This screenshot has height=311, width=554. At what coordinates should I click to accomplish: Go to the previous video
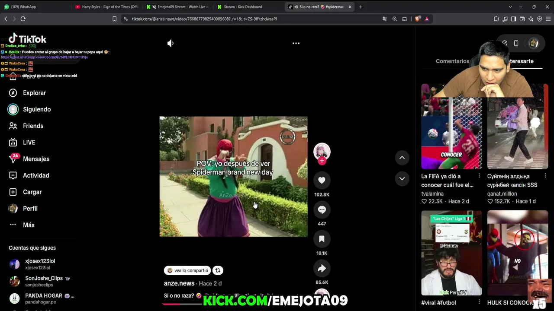click(x=402, y=158)
